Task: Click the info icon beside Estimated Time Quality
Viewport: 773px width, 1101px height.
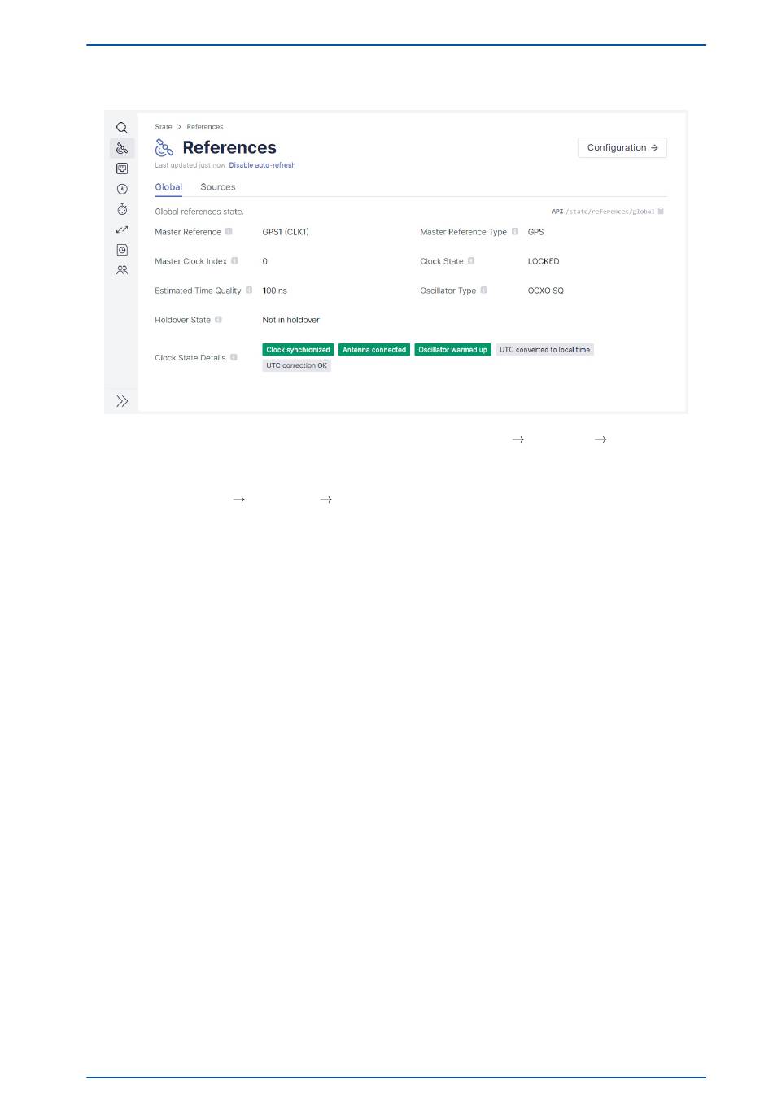Action: pos(249,291)
